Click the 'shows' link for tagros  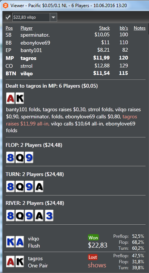[x=97, y=265]
